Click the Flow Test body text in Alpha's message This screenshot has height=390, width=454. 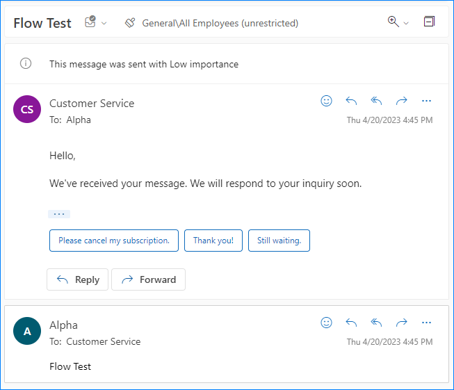(x=70, y=366)
